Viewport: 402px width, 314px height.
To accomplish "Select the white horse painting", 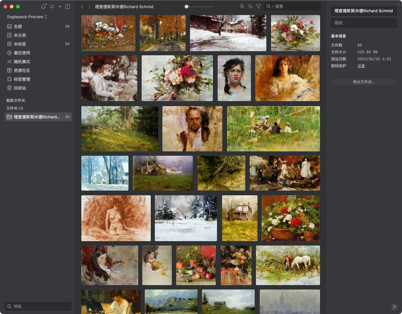I will (x=288, y=265).
